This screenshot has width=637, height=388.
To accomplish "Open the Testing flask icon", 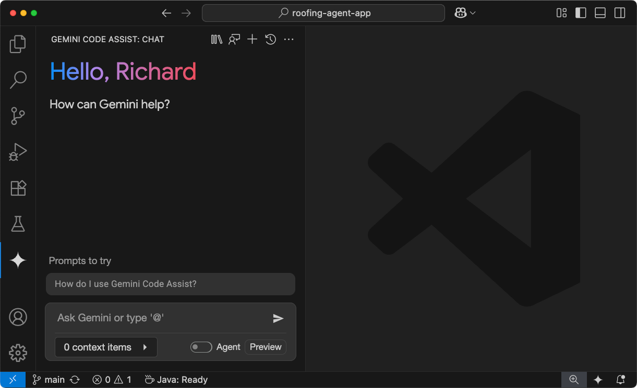I will (x=18, y=224).
